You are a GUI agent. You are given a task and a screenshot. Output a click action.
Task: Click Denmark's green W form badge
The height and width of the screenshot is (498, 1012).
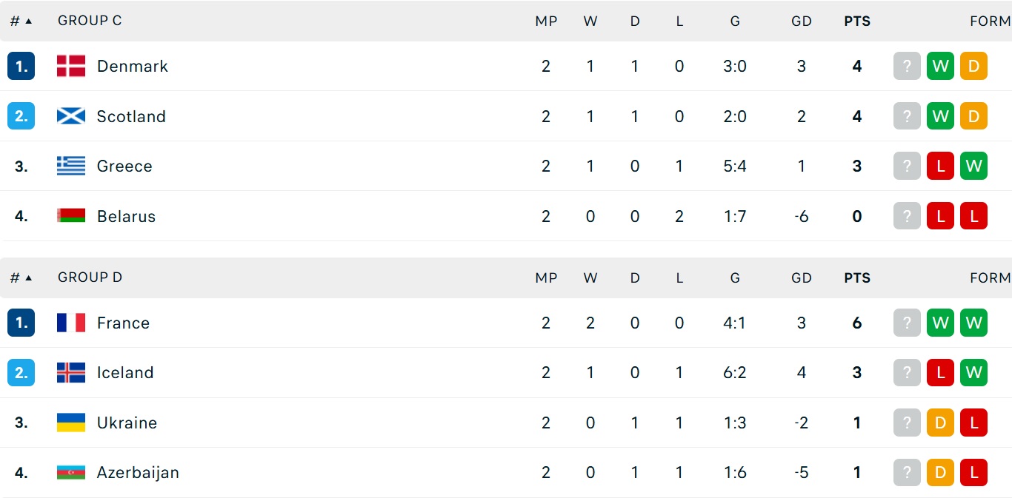coord(940,66)
